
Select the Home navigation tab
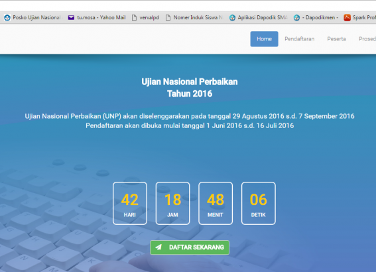tap(264, 39)
